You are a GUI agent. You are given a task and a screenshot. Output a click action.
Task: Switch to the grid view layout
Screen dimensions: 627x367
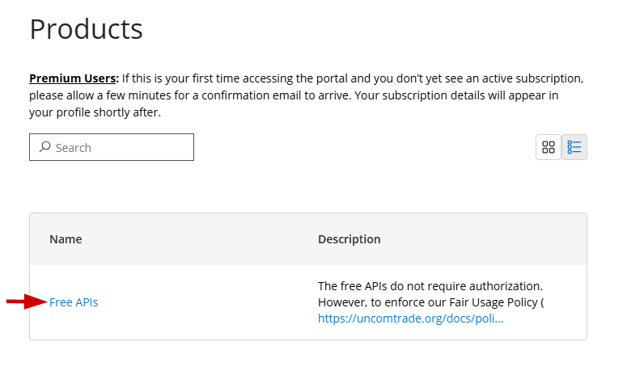(x=549, y=147)
